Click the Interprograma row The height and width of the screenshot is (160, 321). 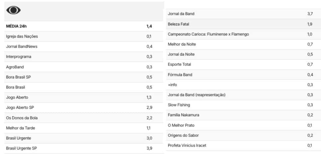click(x=84, y=57)
